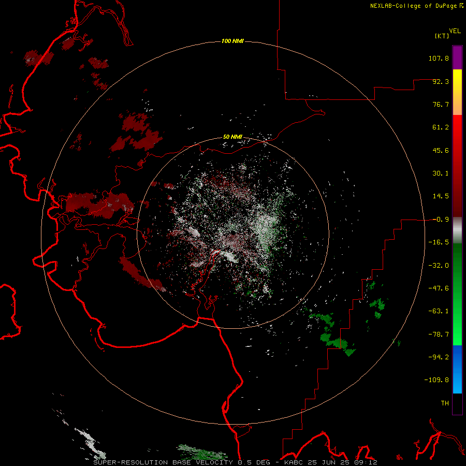
Task: Select the 61.2 velocity scale value
Action: (x=441, y=127)
